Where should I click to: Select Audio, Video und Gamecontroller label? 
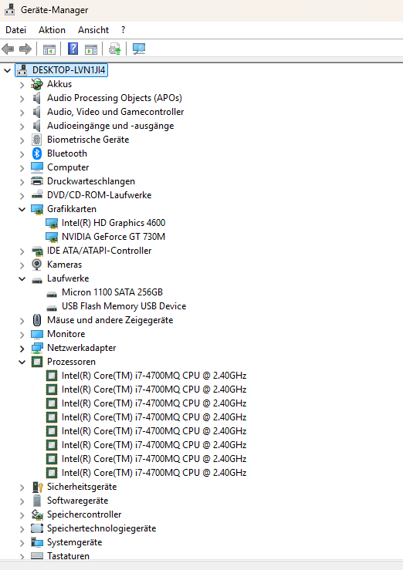coord(115,112)
